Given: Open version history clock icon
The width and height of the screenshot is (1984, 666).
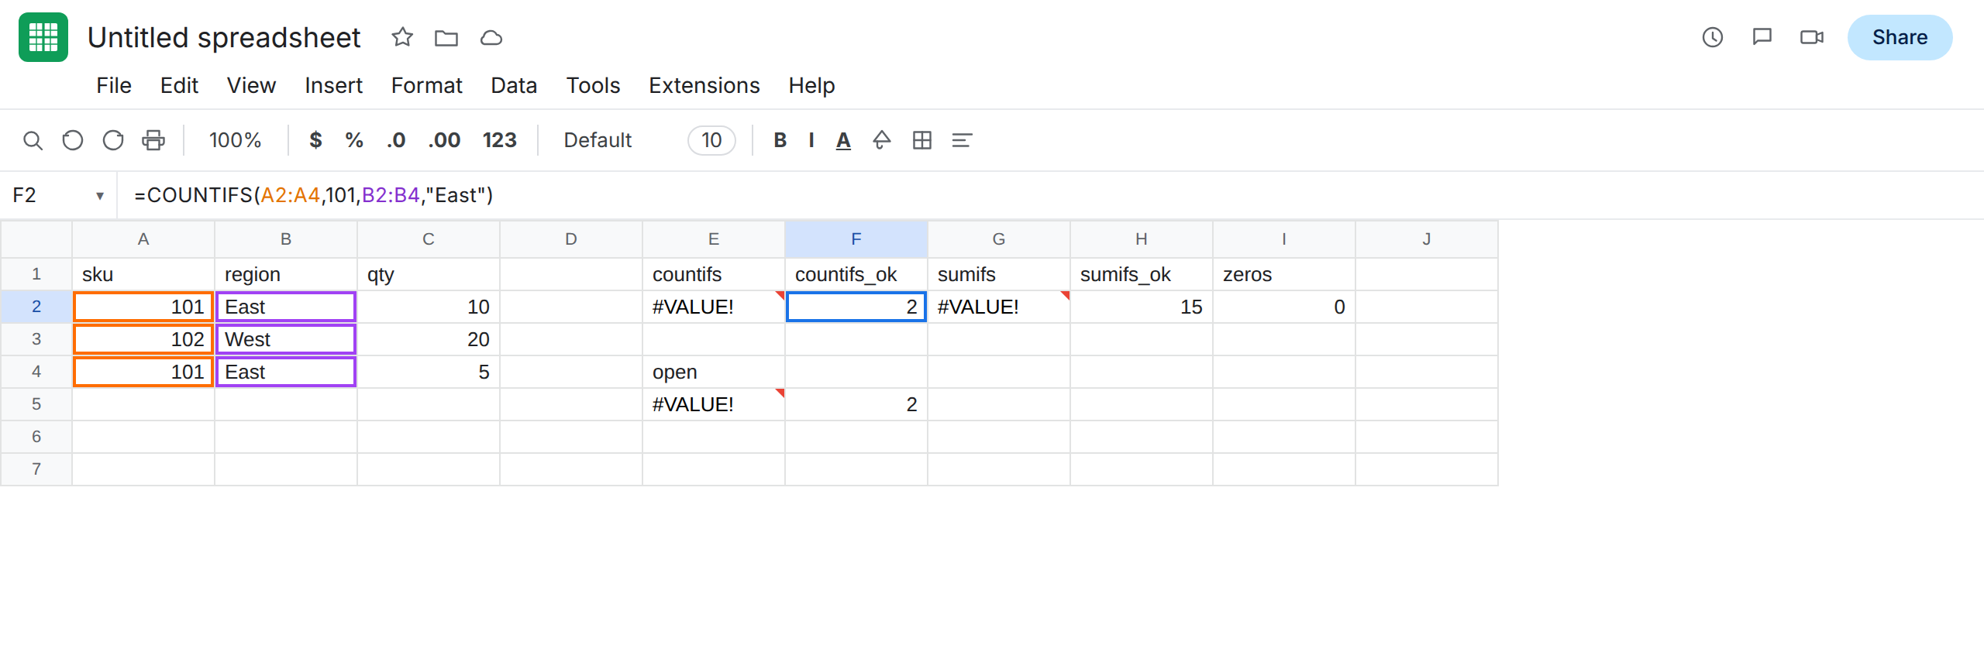Looking at the screenshot, I should 1713,37.
